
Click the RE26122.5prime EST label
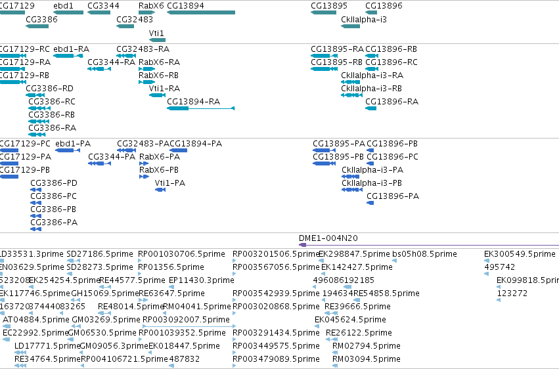click(359, 333)
